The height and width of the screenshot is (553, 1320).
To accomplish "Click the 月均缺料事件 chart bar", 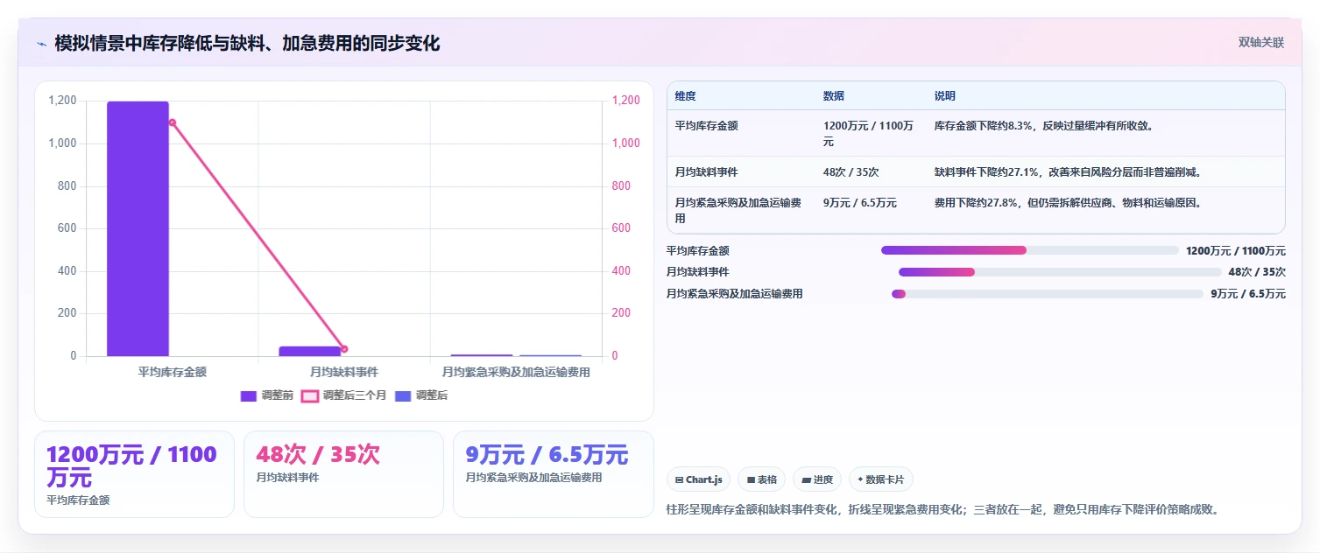I will [309, 351].
